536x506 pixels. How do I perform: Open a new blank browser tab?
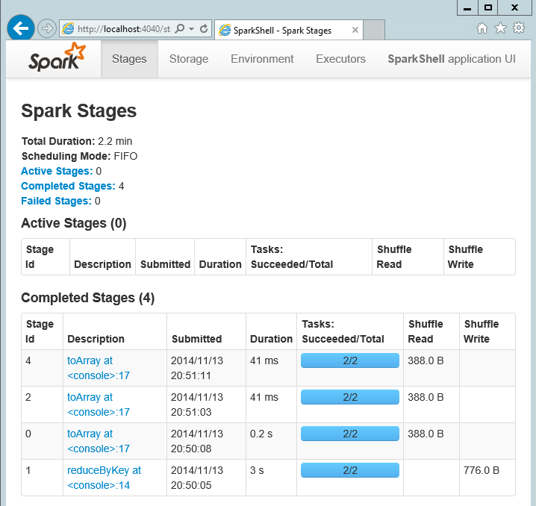pos(374,31)
